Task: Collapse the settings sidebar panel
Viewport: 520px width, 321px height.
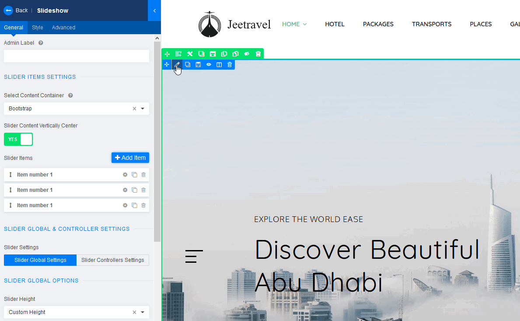Action: [154, 11]
